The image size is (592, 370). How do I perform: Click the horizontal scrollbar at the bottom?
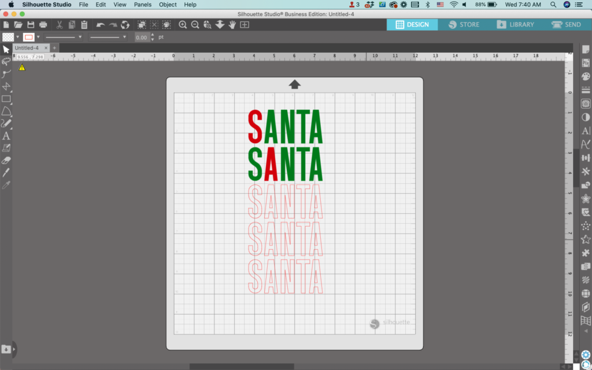(x=242, y=367)
